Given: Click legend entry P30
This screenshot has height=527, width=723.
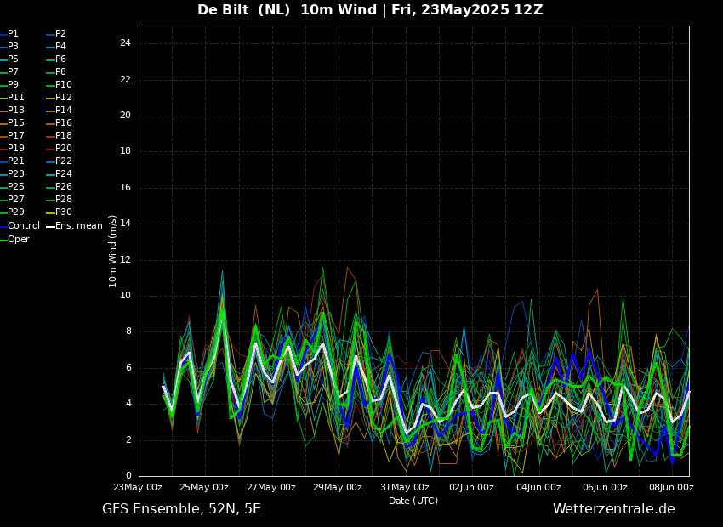Looking at the screenshot, I should 64,212.
